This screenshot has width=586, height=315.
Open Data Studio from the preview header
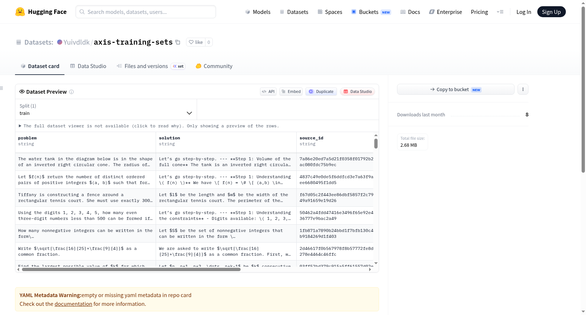click(357, 91)
